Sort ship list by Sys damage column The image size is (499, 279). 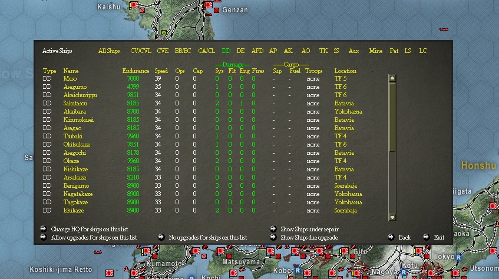pos(219,71)
